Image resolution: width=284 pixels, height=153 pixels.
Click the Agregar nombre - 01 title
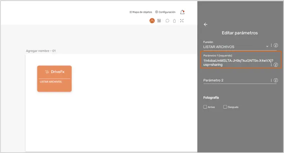[x=41, y=51]
